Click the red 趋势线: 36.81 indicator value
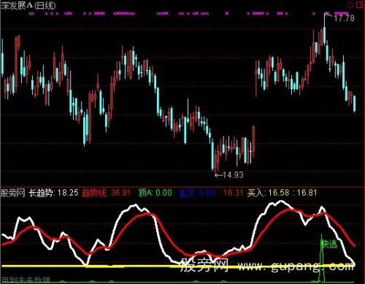Screen dimensions: 365x284 pyautogui.click(x=107, y=193)
